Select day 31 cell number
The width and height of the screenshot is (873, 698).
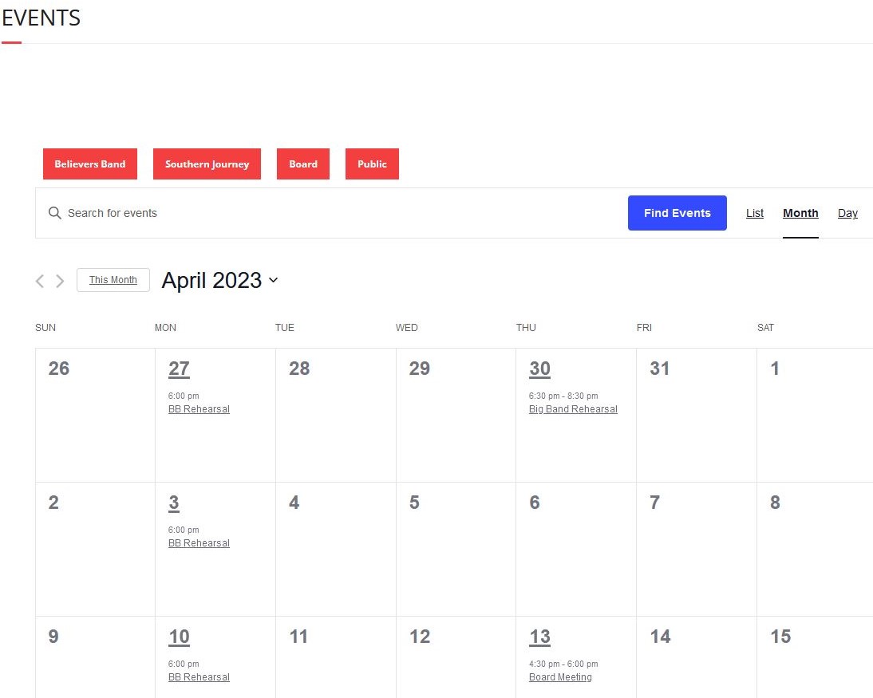[660, 369]
